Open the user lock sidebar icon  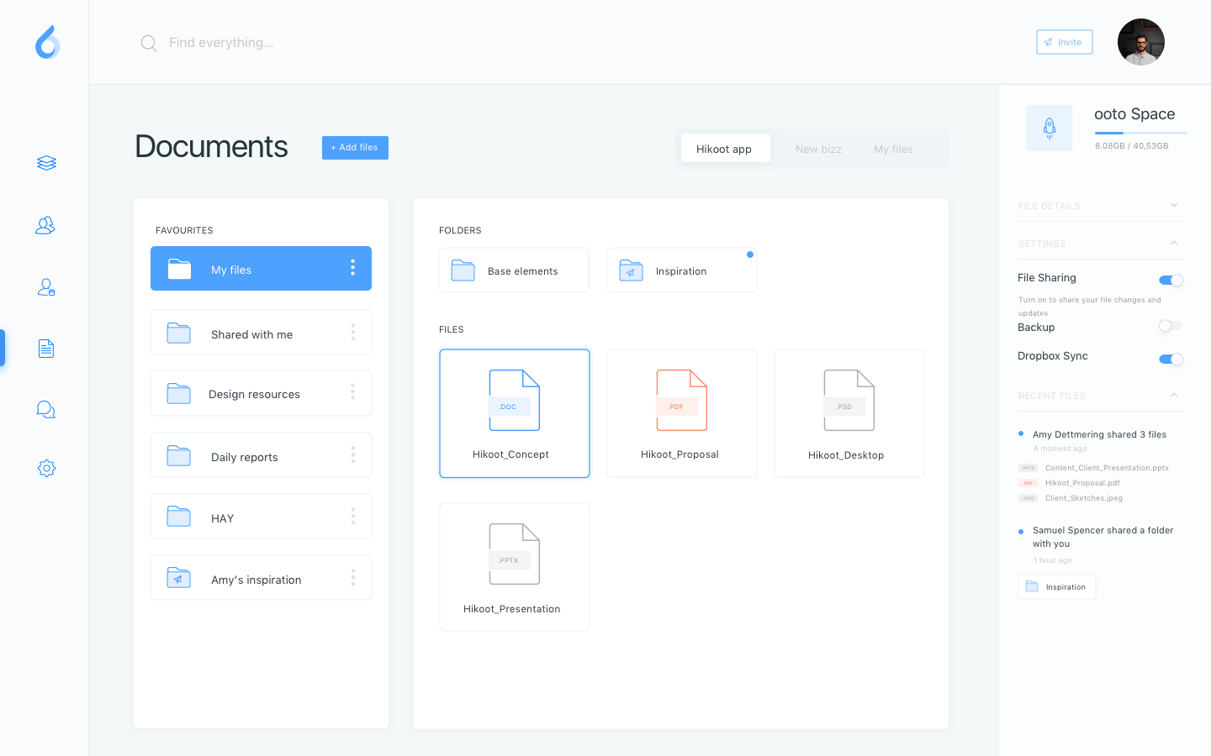[46, 287]
